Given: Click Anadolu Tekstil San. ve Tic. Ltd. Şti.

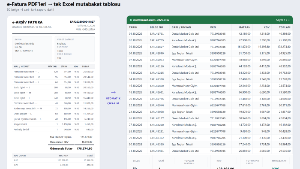Looking at the screenshot, I should pos(32,27).
